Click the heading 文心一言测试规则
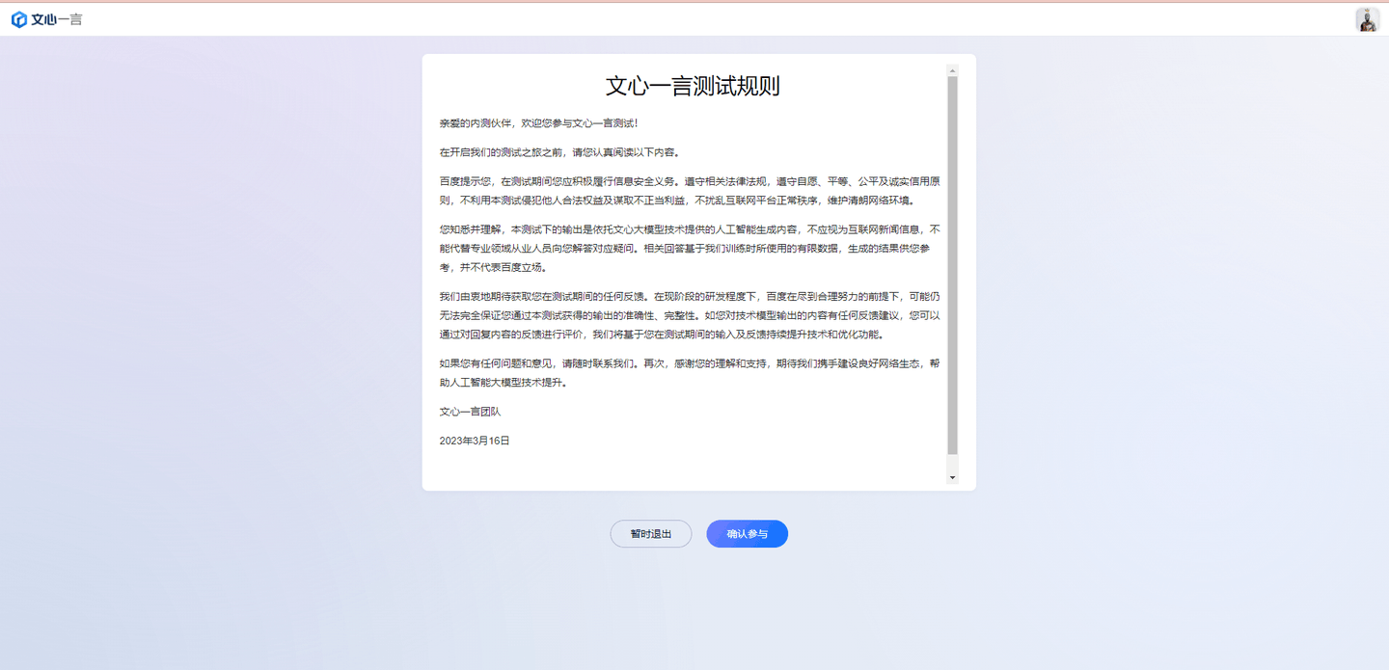 693,86
